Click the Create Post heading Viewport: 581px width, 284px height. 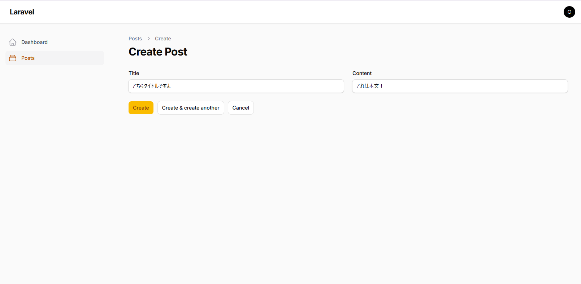tap(158, 52)
